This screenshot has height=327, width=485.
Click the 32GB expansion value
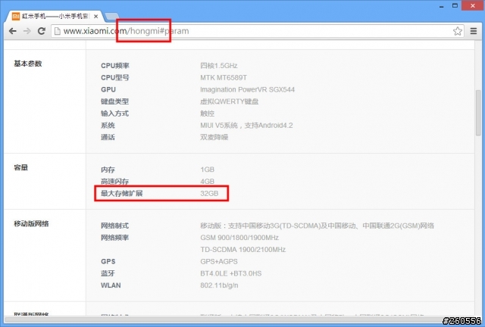point(209,194)
